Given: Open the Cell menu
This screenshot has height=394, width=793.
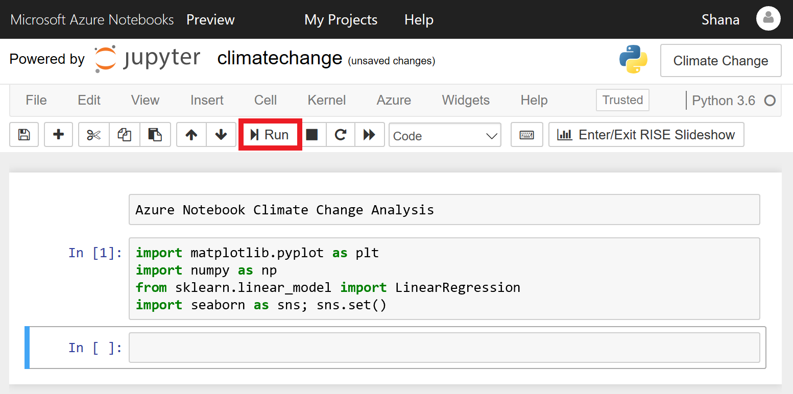Looking at the screenshot, I should pyautogui.click(x=266, y=100).
